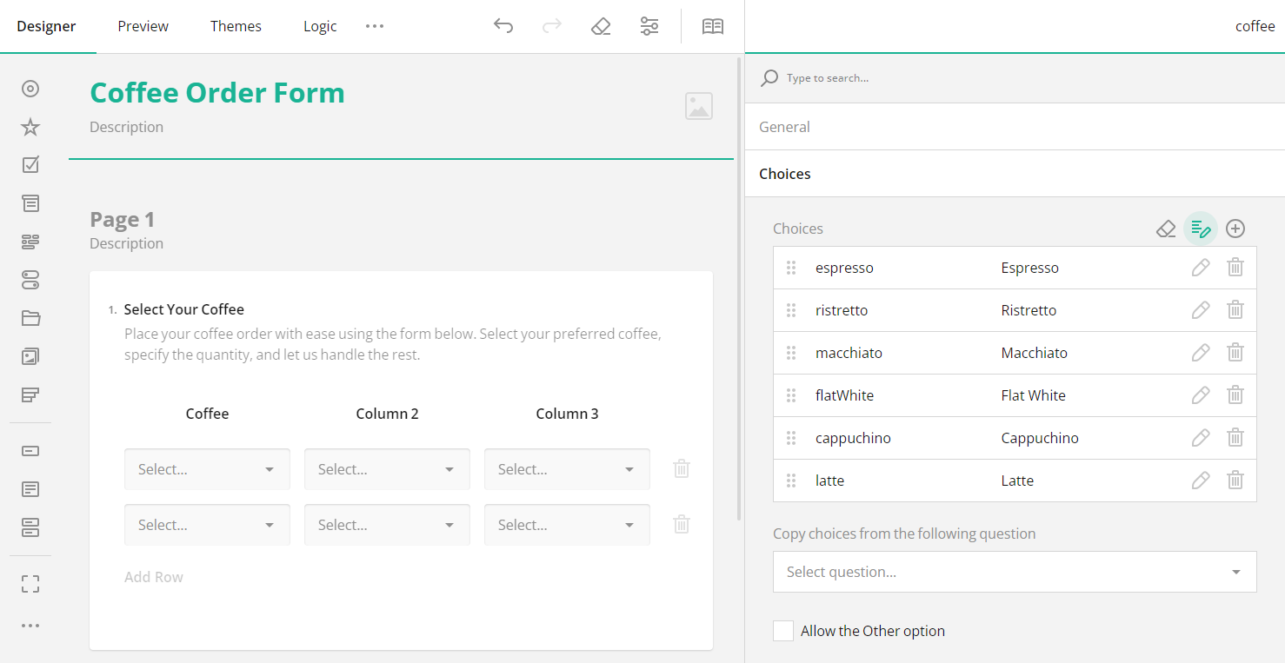Delete the latte choice
Image resolution: width=1285 pixels, height=663 pixels.
[x=1235, y=480]
